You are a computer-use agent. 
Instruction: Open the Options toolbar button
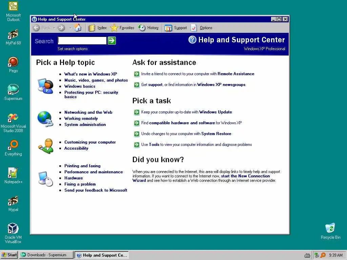pyautogui.click(x=202, y=28)
